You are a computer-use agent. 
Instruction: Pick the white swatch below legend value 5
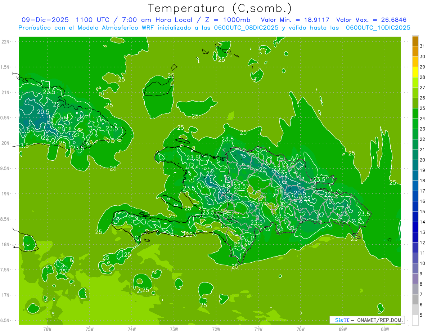coord(415,320)
